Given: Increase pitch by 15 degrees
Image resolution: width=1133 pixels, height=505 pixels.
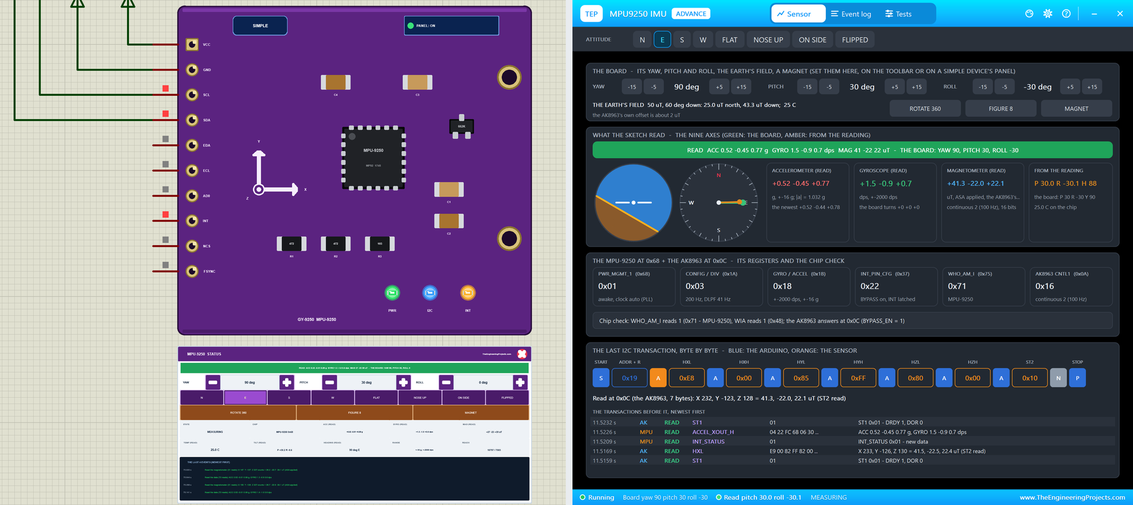Looking at the screenshot, I should [917, 87].
